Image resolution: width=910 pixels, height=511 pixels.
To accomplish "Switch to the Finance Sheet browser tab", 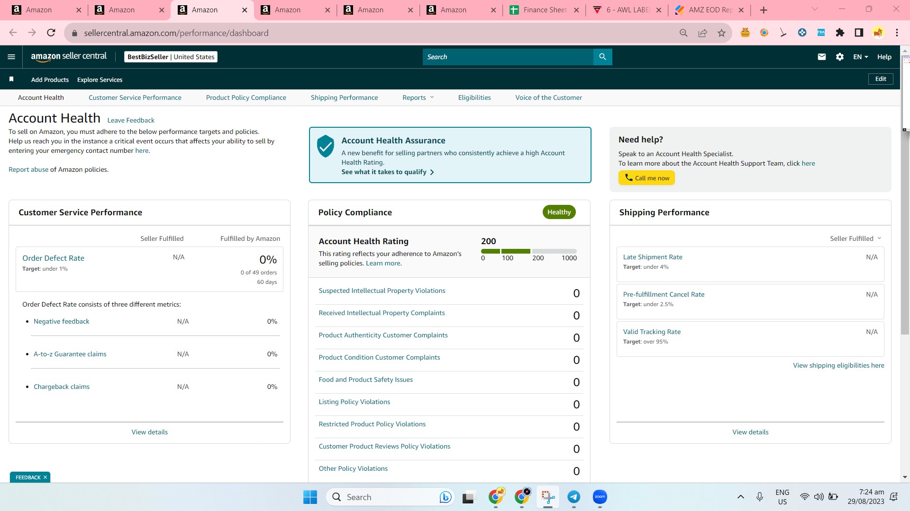I will tap(544, 10).
